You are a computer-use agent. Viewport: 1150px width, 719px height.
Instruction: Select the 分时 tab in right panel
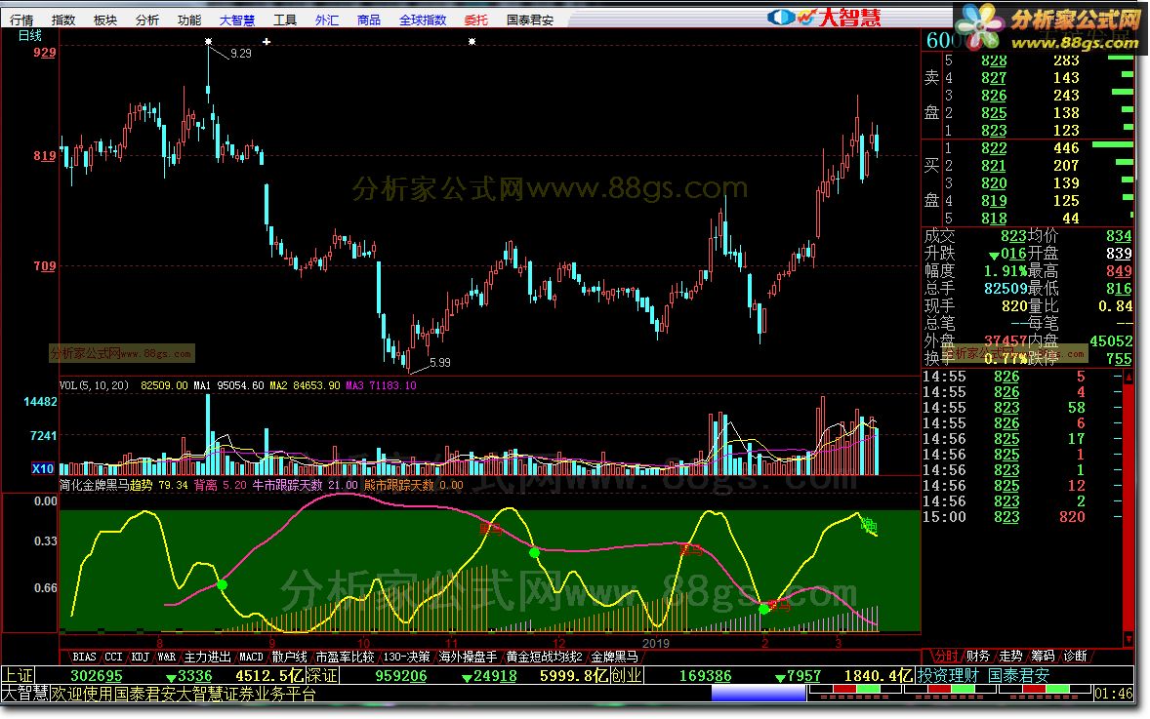(x=945, y=656)
